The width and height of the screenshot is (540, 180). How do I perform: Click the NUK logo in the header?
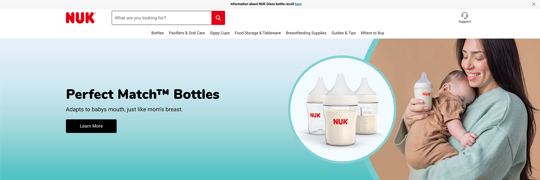click(81, 18)
